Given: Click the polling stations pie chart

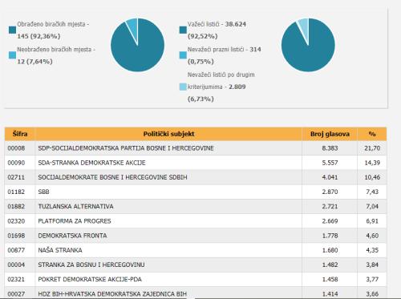Looking at the screenshot, I should pyautogui.click(x=138, y=45).
